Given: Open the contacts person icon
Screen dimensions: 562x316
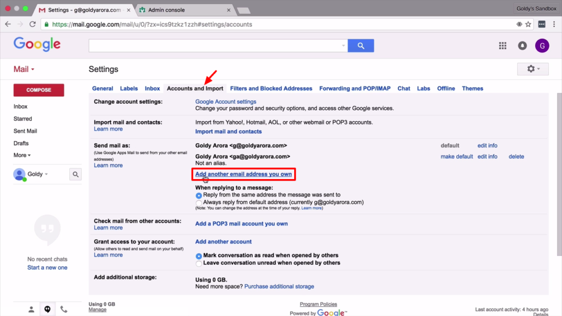Looking at the screenshot, I should click(31, 309).
